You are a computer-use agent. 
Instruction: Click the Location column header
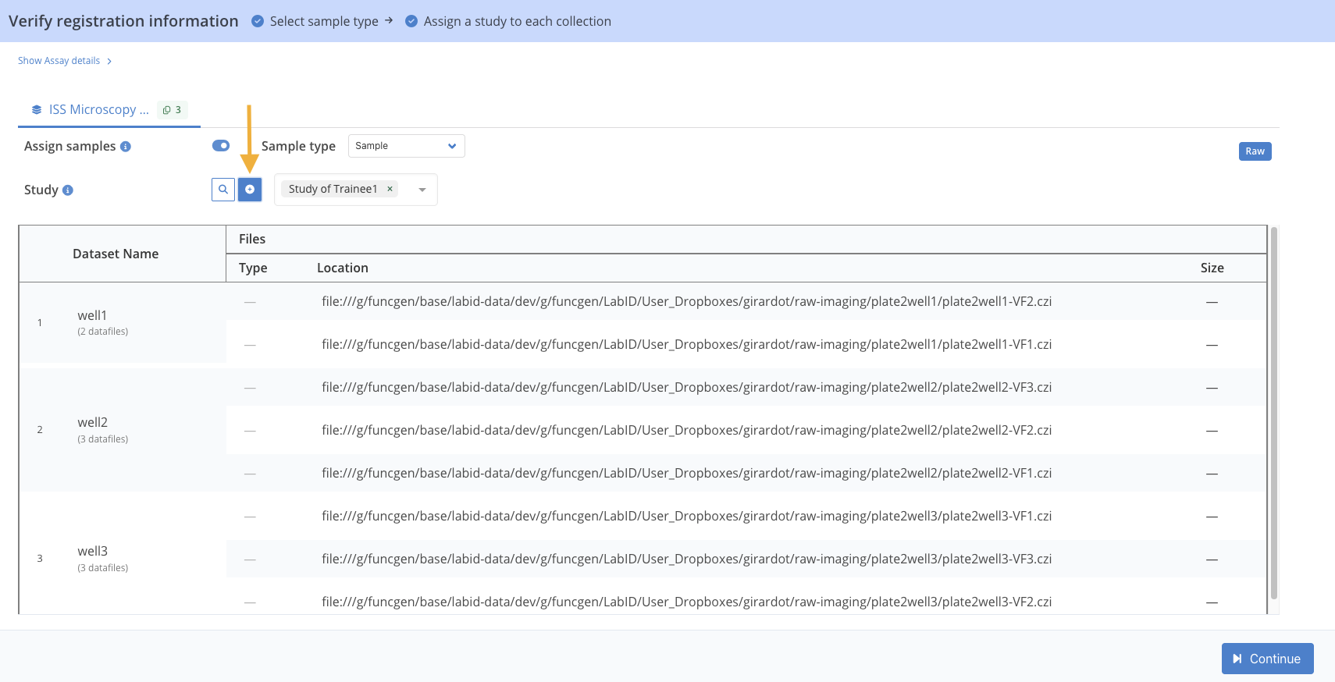point(342,268)
